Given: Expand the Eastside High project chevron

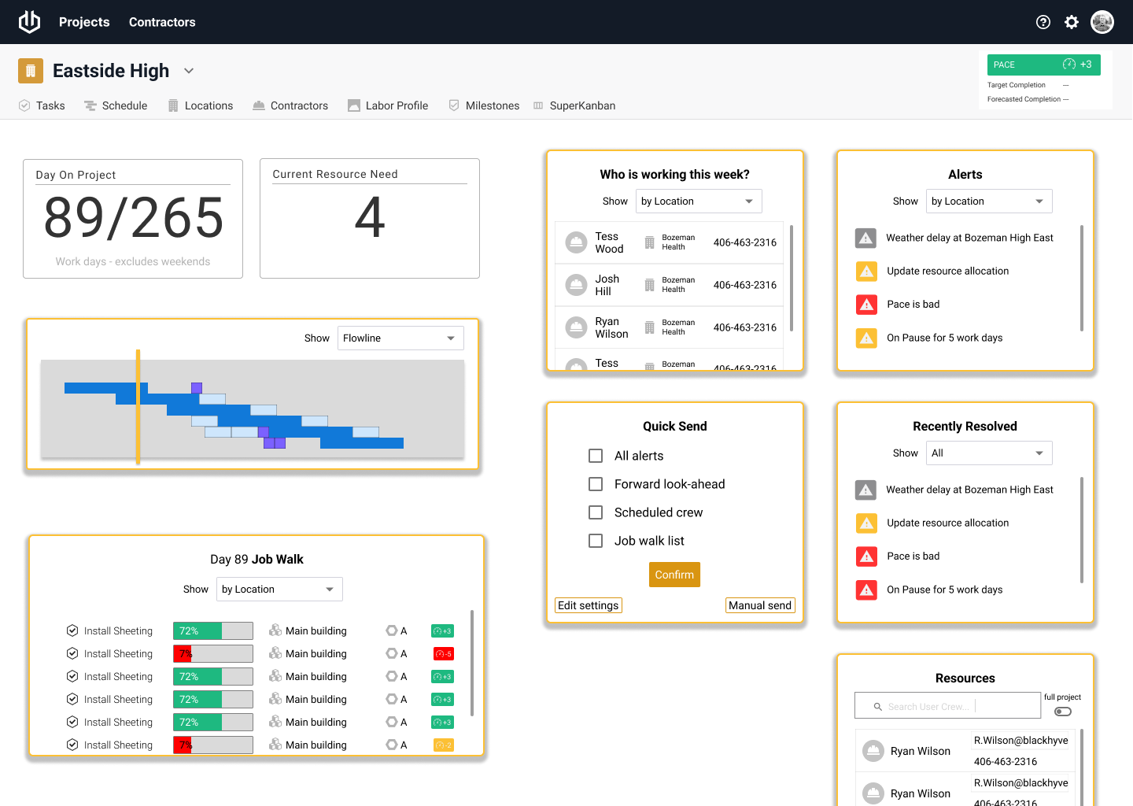Looking at the screenshot, I should (189, 71).
